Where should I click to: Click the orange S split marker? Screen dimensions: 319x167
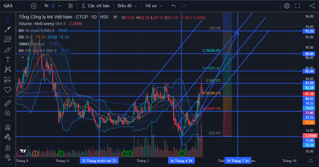click(35, 154)
